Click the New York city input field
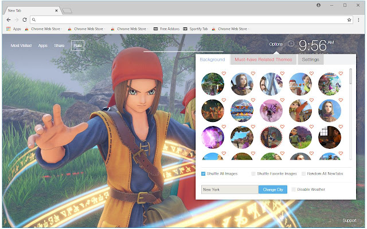 [x=230, y=189]
